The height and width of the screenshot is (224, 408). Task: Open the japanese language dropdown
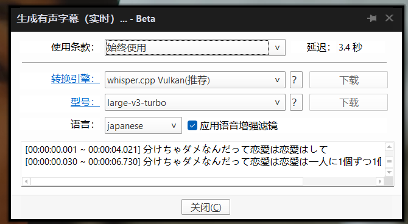143,125
